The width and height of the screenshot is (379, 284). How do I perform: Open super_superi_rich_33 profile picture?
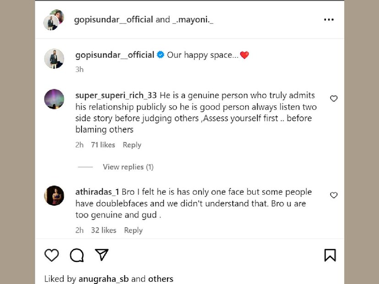(x=54, y=99)
